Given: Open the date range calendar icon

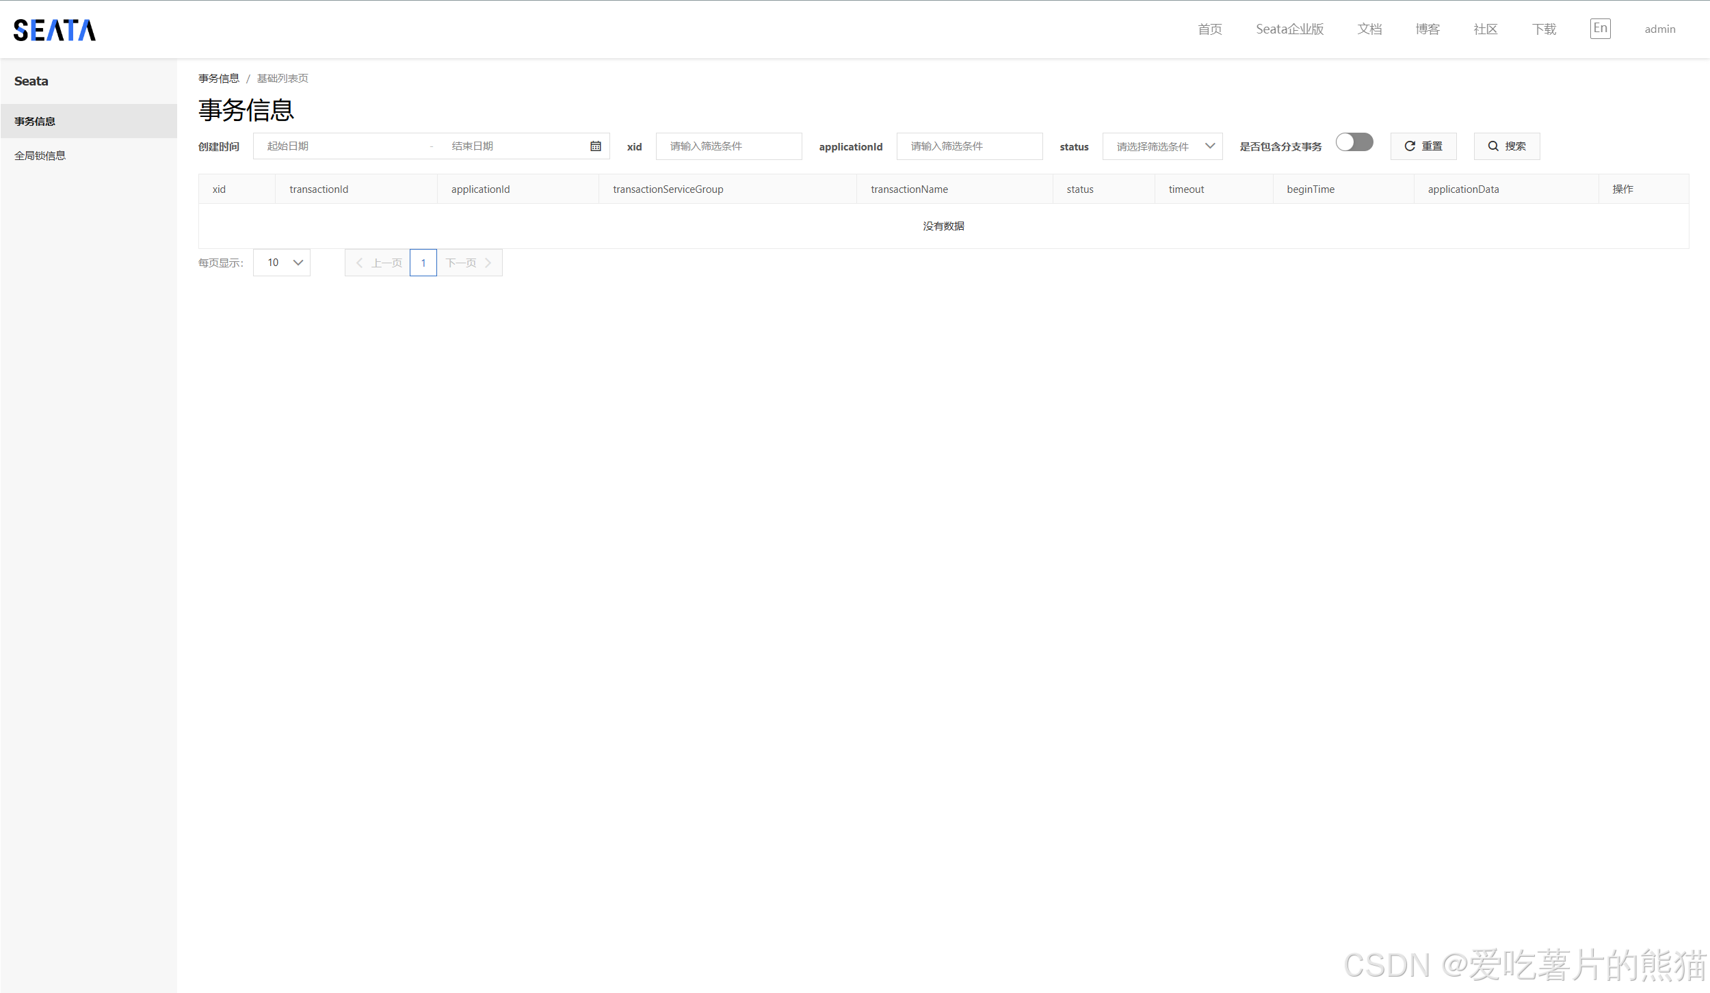Looking at the screenshot, I should tap(595, 146).
